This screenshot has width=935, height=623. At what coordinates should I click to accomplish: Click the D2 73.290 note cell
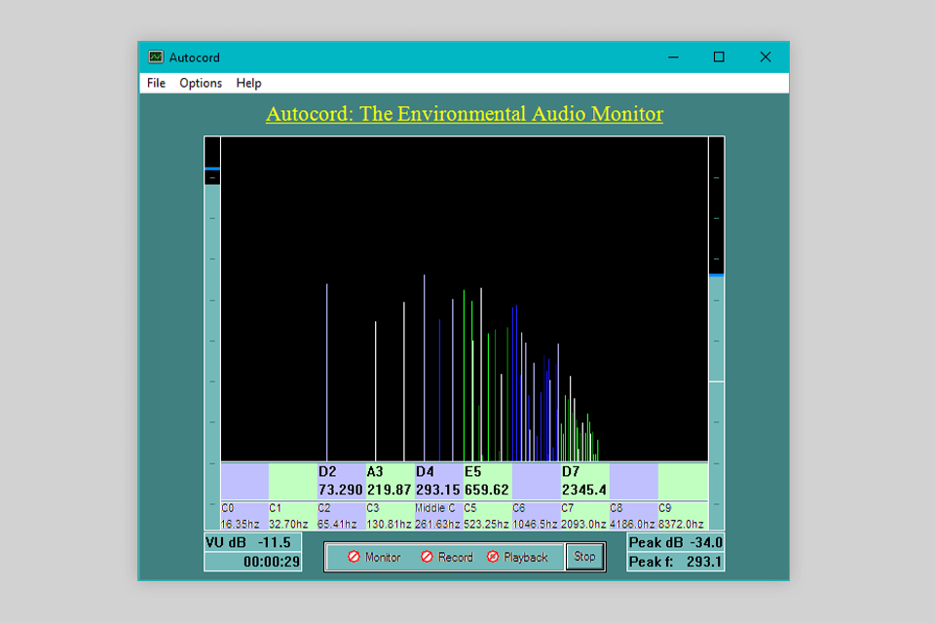coord(341,481)
